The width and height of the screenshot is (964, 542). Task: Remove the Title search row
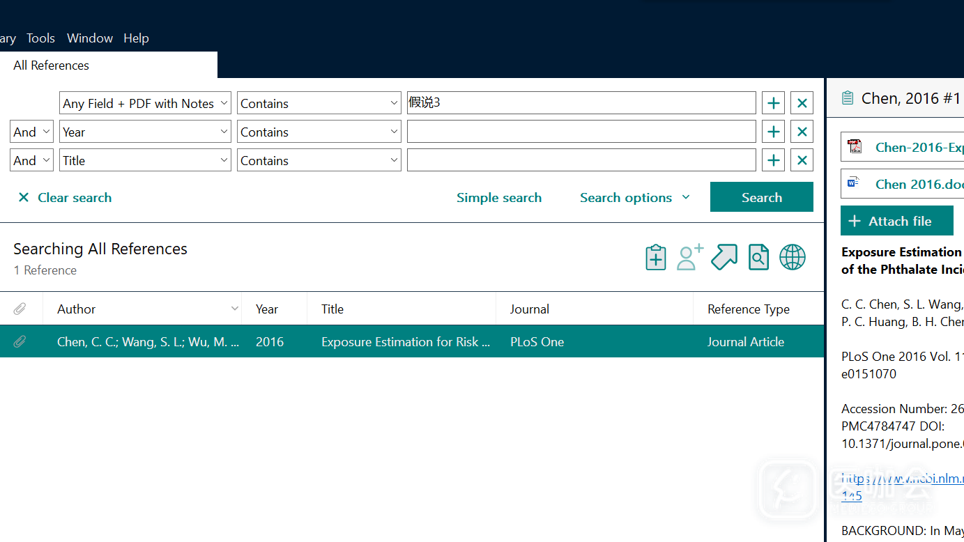(802, 160)
